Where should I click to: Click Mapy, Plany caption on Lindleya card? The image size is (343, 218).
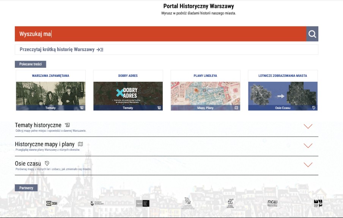(x=205, y=108)
